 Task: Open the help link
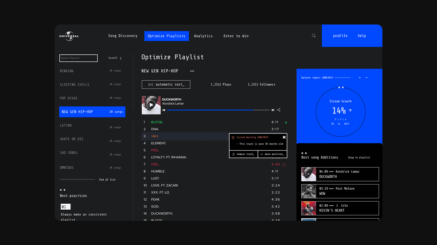pos(362,36)
